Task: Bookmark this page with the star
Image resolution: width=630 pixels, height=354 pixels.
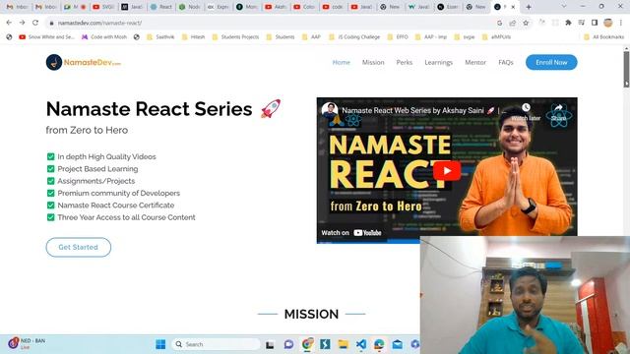Action: pyautogui.click(x=526, y=23)
